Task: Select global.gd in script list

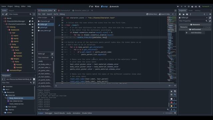Action: [44, 27]
